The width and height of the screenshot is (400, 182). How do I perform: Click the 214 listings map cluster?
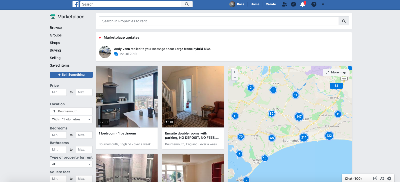click(x=304, y=138)
